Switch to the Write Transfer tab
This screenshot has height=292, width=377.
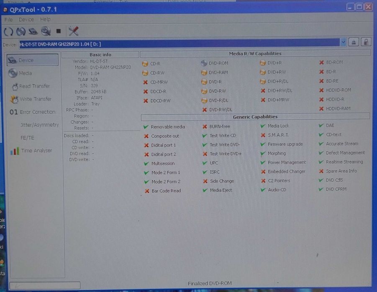coord(31,99)
